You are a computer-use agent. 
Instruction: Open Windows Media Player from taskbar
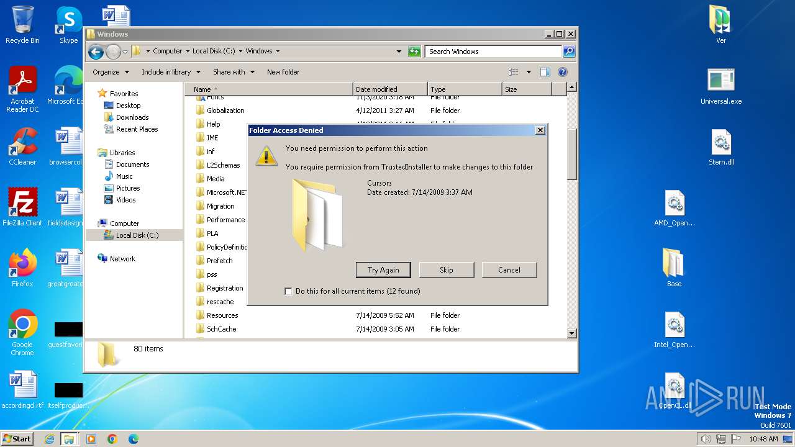click(91, 439)
